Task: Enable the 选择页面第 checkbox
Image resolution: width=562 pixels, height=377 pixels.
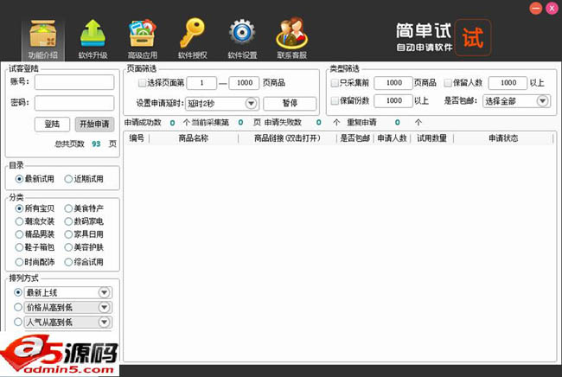Action: 142,83
